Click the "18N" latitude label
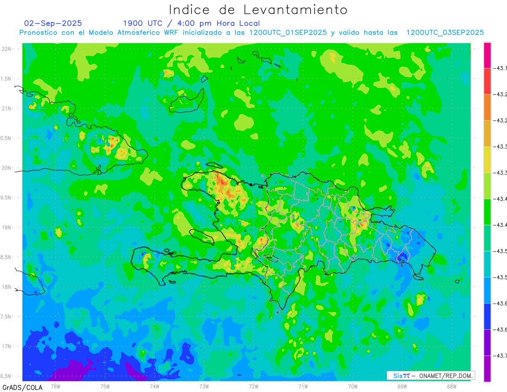 tap(7, 287)
